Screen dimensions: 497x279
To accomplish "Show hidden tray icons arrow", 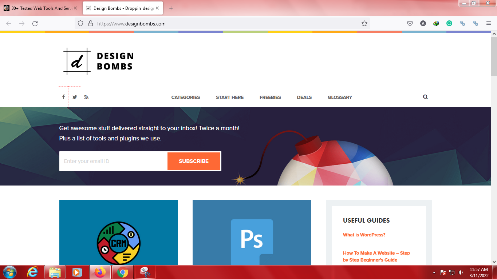I will click(434, 272).
